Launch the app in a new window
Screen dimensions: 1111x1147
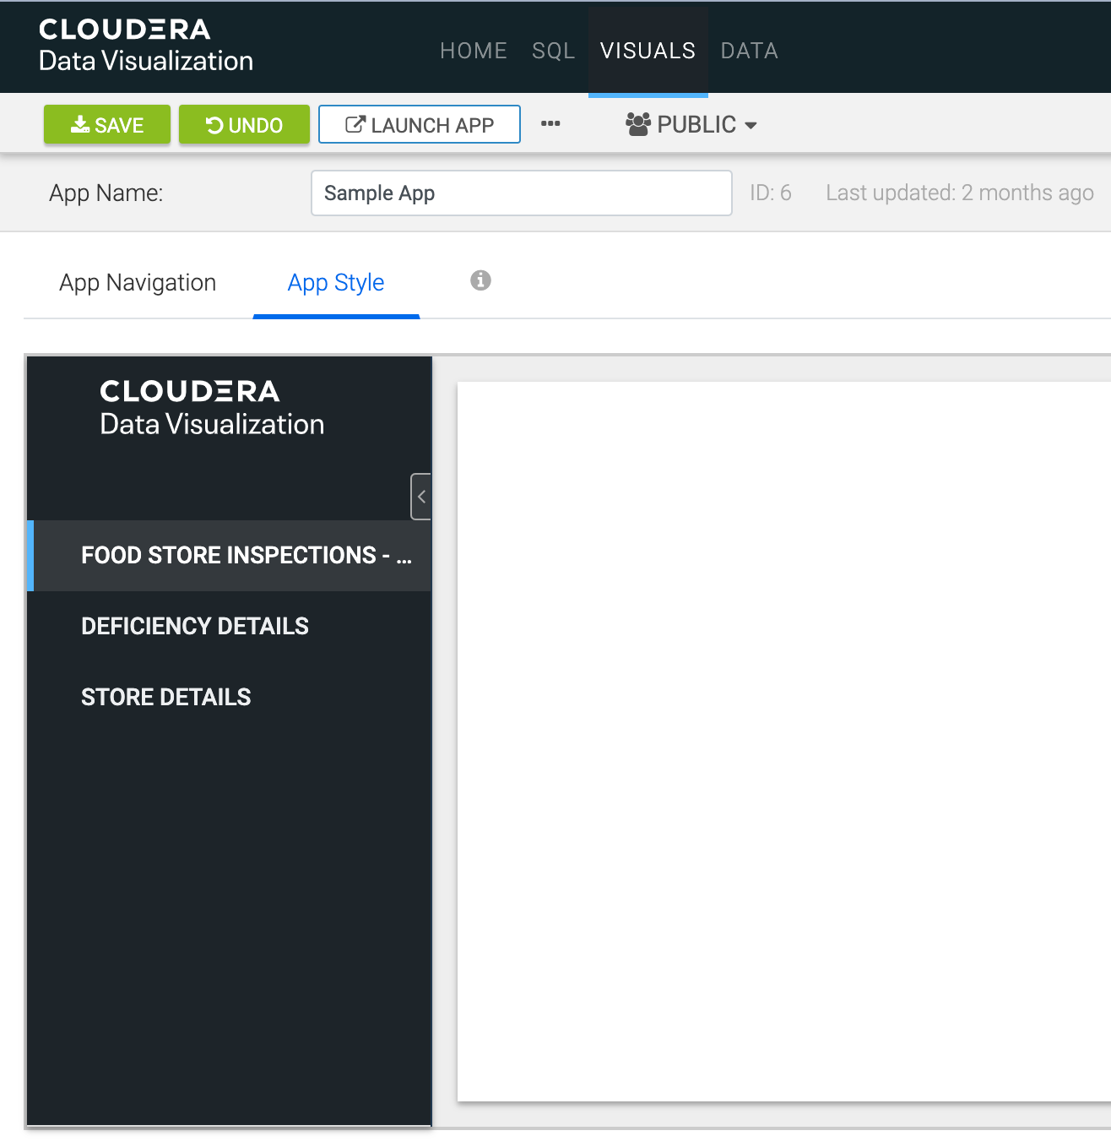[x=420, y=125]
